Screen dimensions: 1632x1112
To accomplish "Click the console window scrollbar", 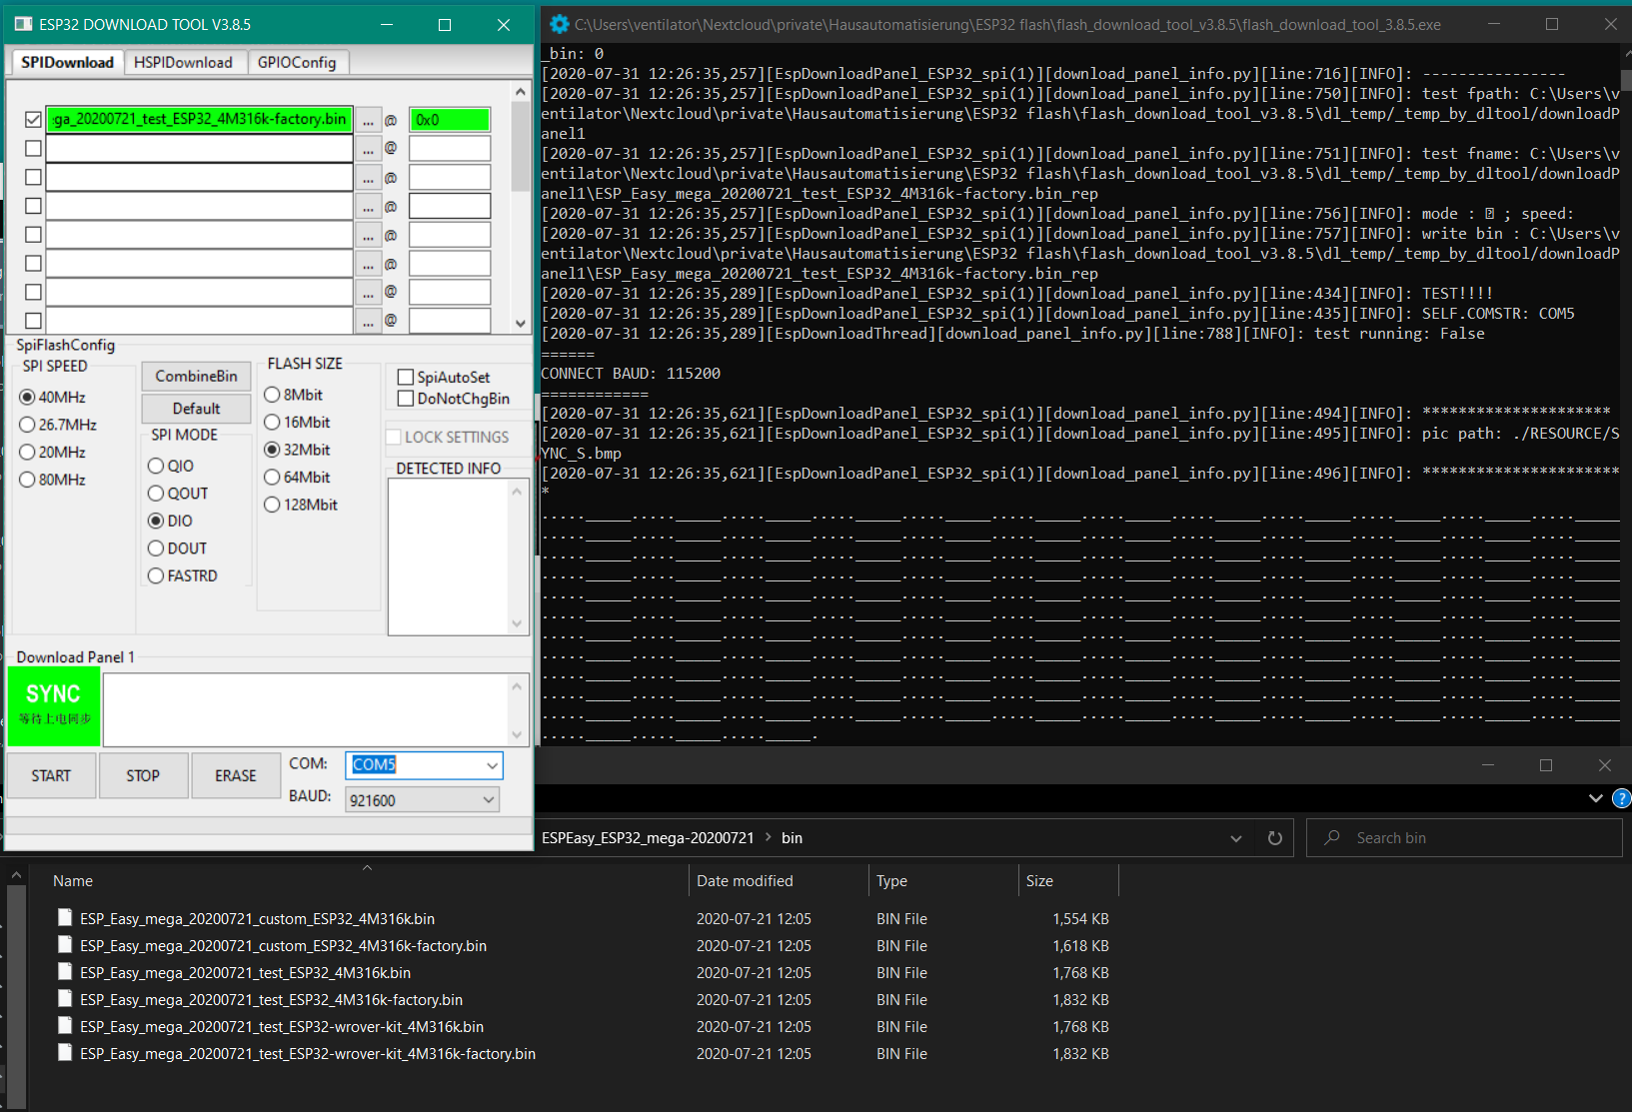I will pos(1625,80).
